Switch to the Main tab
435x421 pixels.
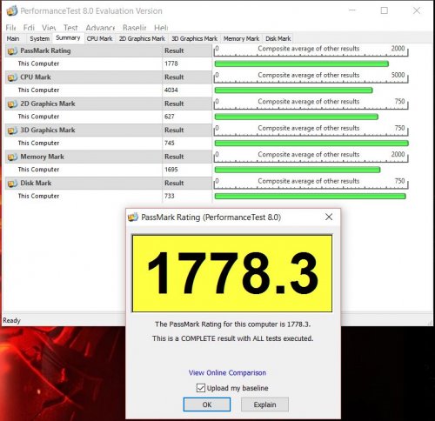(13, 38)
